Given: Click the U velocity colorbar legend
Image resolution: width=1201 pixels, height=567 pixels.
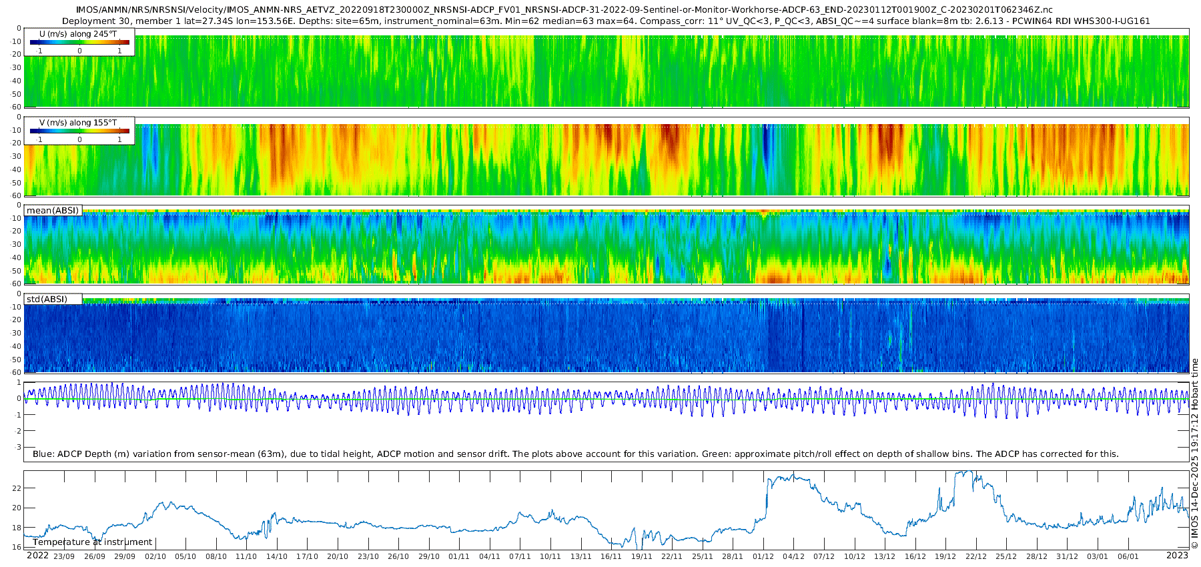Looking at the screenshot, I should [79, 42].
